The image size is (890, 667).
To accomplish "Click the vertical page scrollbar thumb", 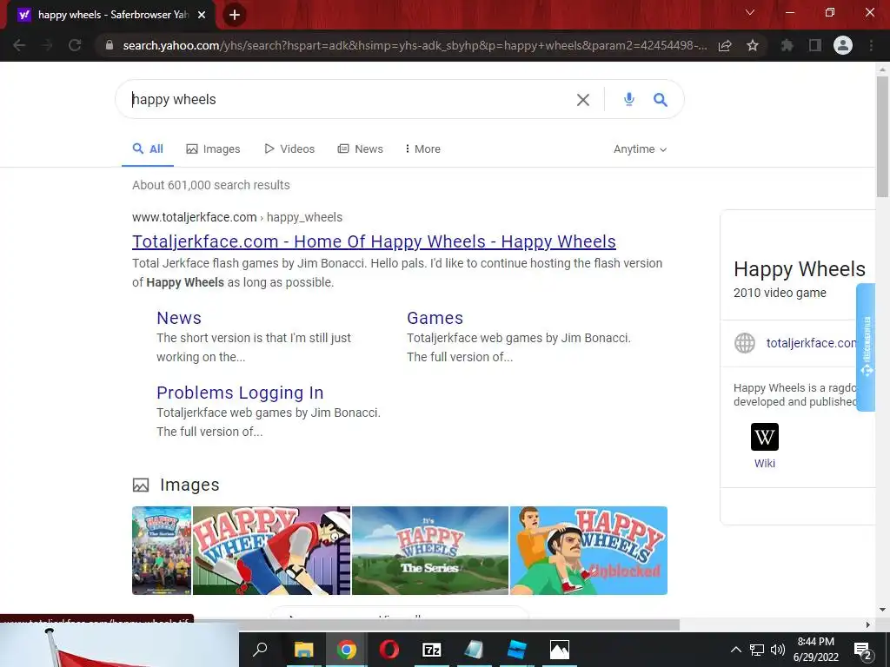I will [882, 136].
